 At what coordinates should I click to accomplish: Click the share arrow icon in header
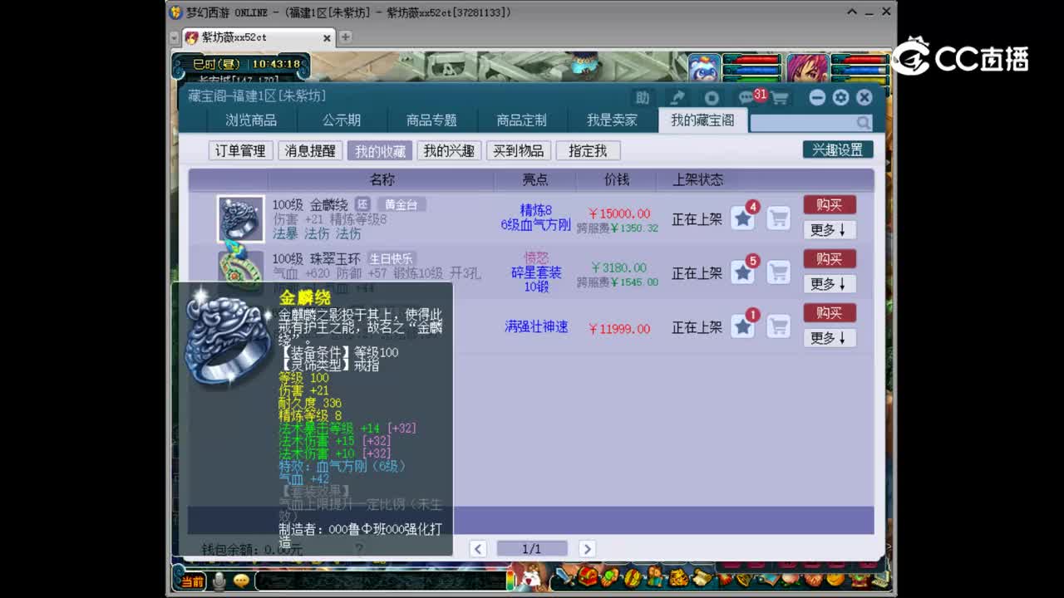(677, 97)
